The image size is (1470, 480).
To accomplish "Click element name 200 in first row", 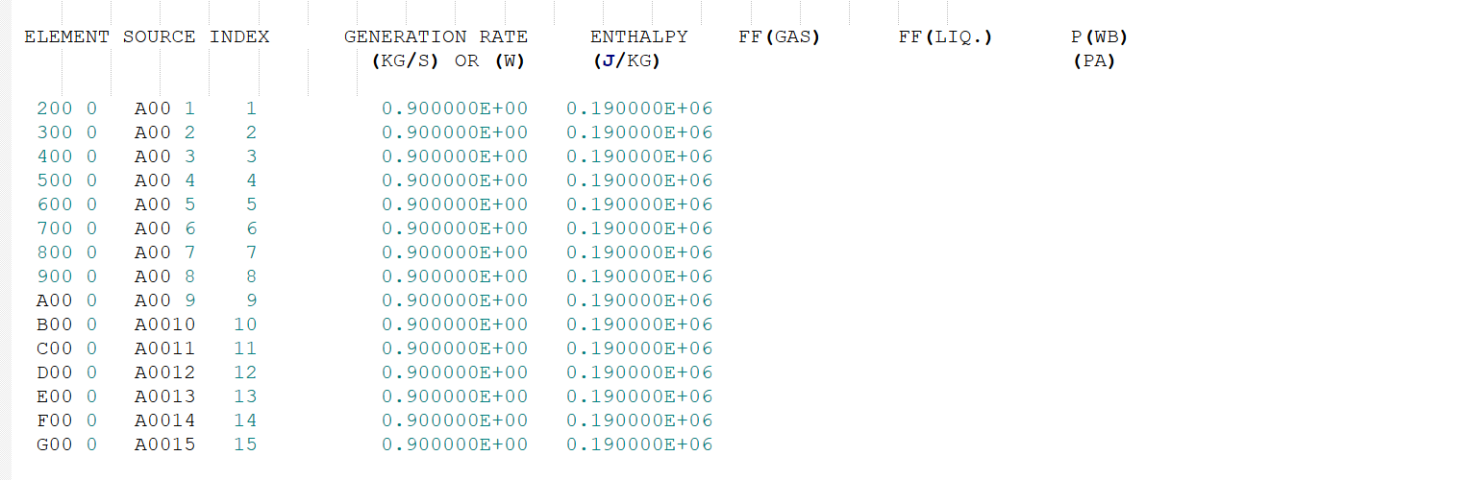I will (55, 108).
